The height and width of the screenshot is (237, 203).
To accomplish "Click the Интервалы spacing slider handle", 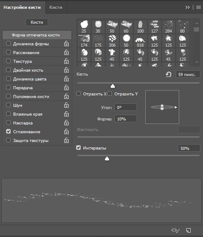I will tap(107, 159).
